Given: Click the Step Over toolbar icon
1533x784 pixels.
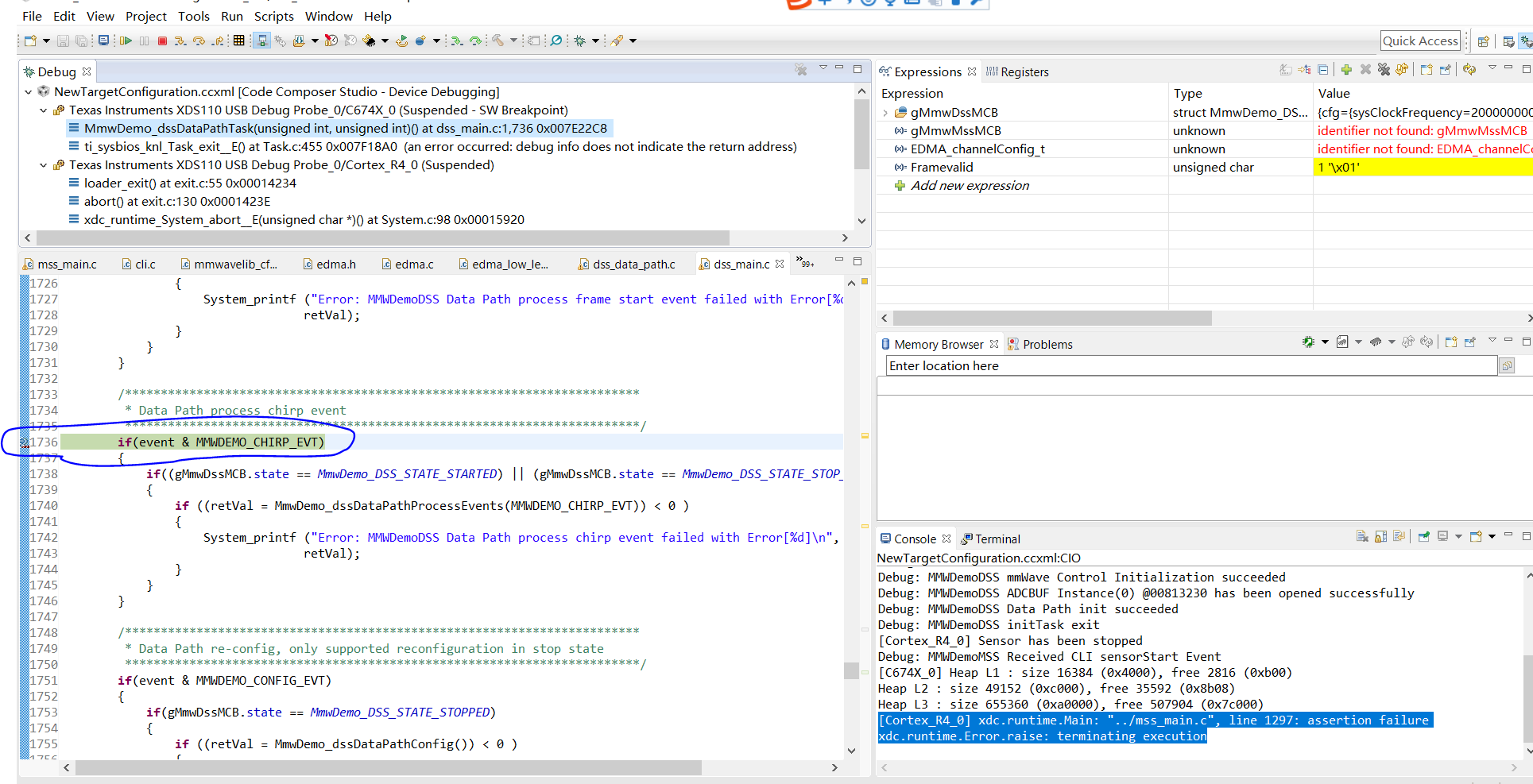Looking at the screenshot, I should [x=199, y=41].
